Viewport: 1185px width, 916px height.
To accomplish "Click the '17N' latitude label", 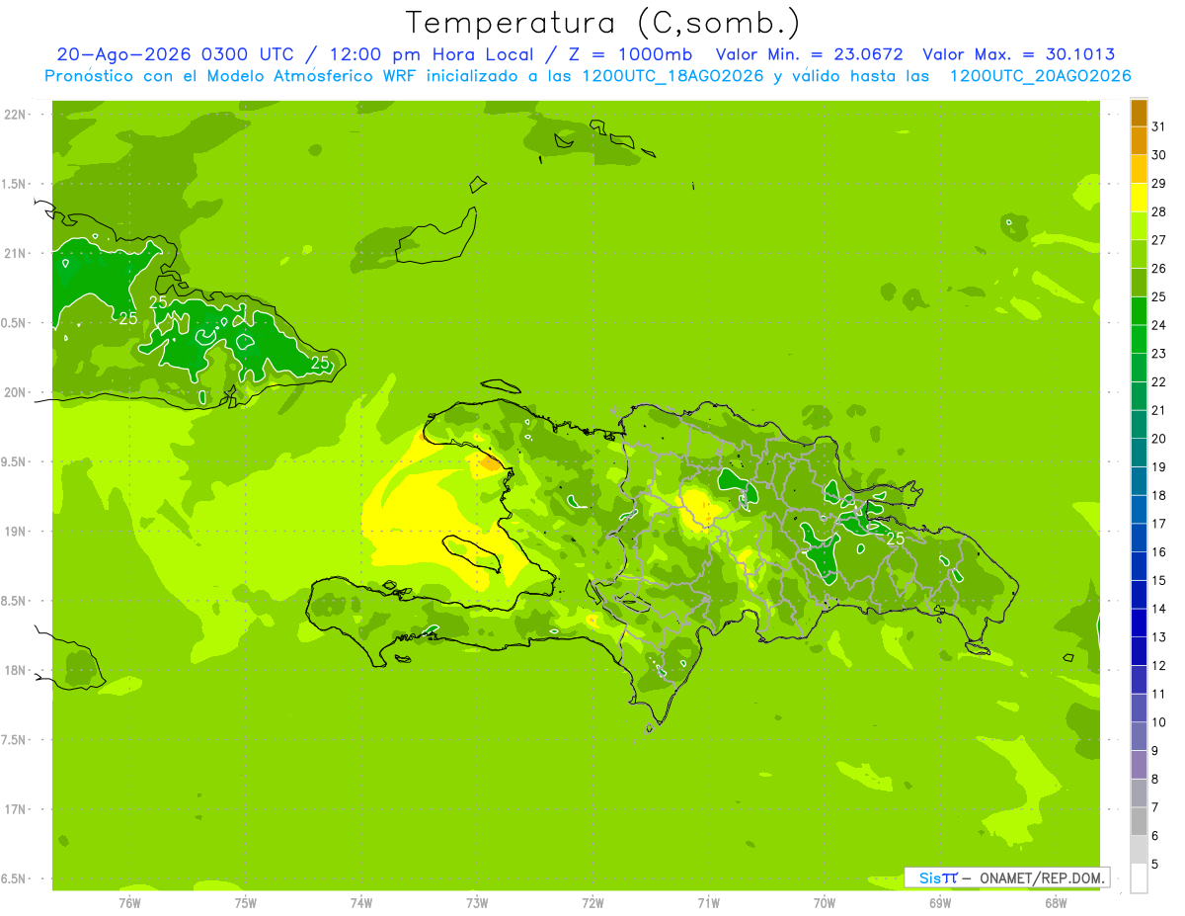I will coord(15,809).
